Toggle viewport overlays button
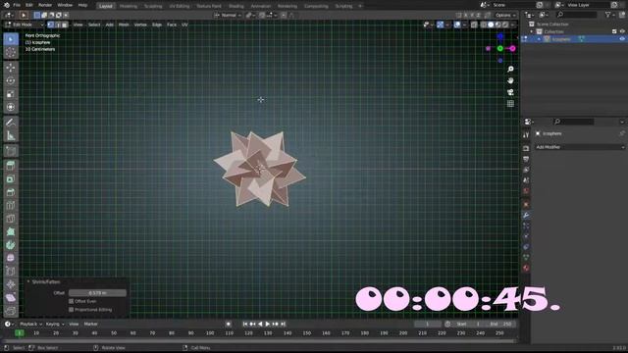628x353 pixels. pyautogui.click(x=457, y=25)
